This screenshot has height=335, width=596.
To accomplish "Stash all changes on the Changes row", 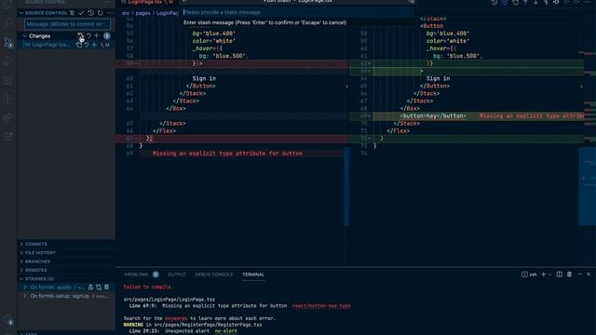I will tap(81, 35).
